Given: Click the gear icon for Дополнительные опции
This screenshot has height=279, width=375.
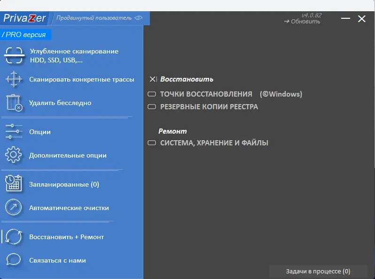Looking at the screenshot, I should point(13,155).
